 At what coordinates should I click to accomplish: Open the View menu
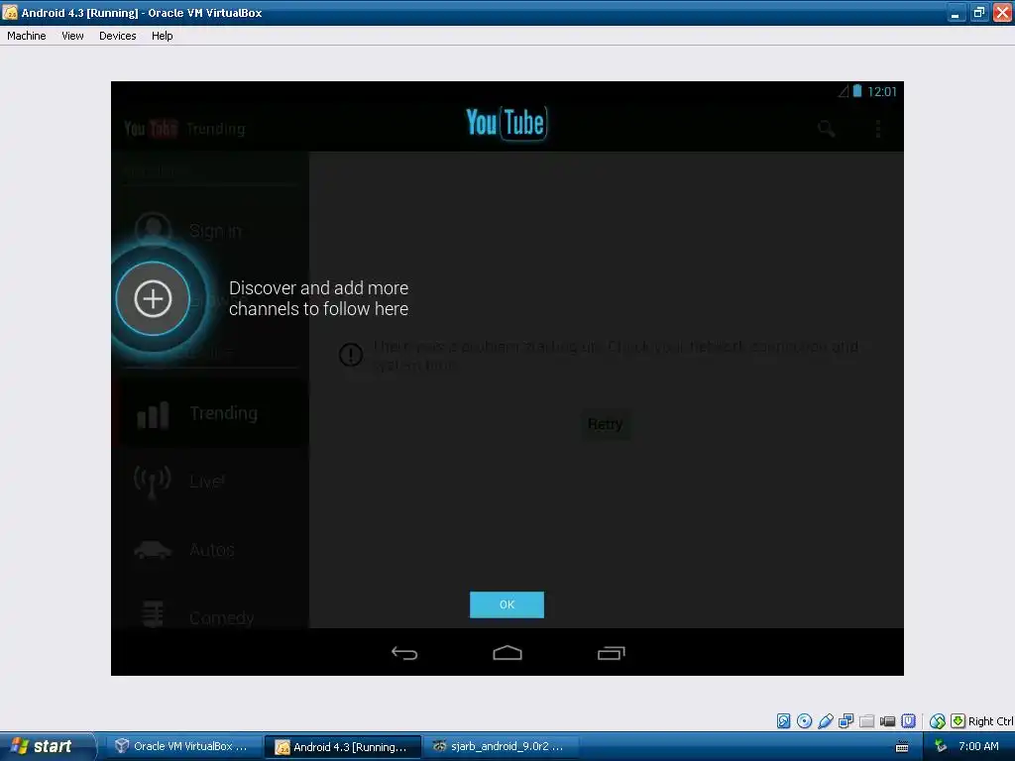(72, 36)
